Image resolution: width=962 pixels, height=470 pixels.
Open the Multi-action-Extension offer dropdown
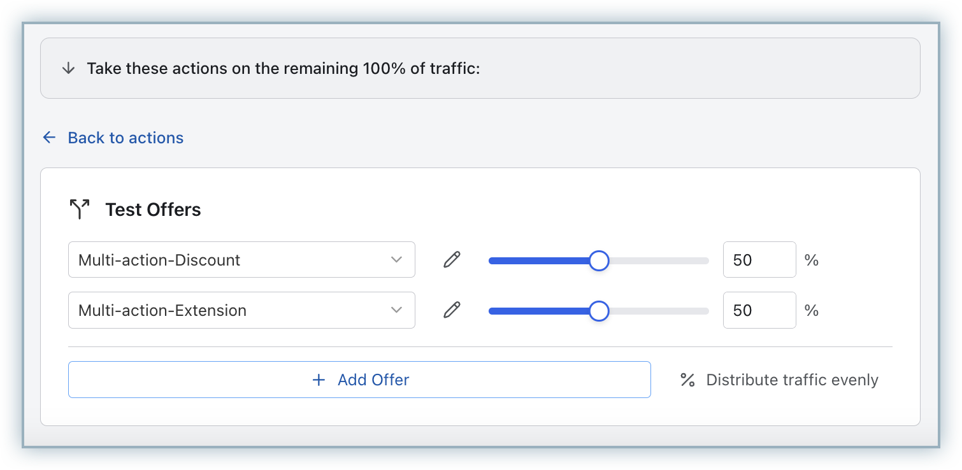click(229, 310)
